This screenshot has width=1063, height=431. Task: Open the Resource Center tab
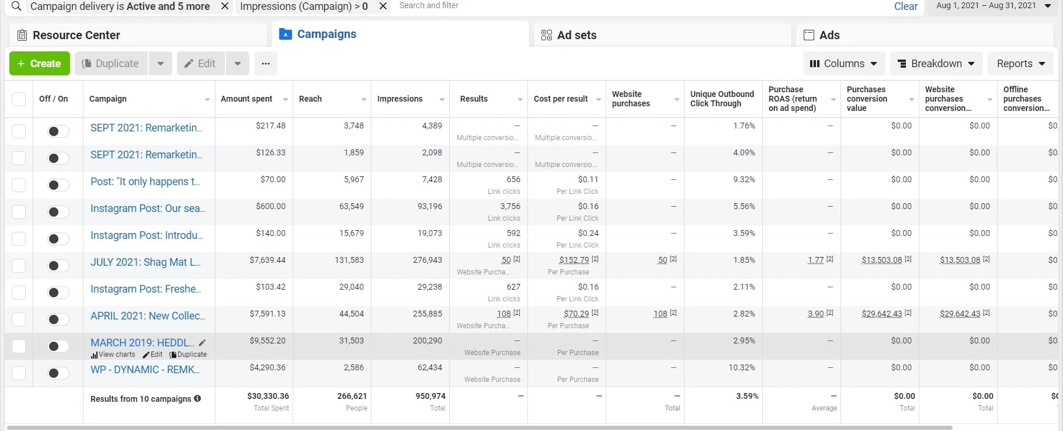coord(76,35)
